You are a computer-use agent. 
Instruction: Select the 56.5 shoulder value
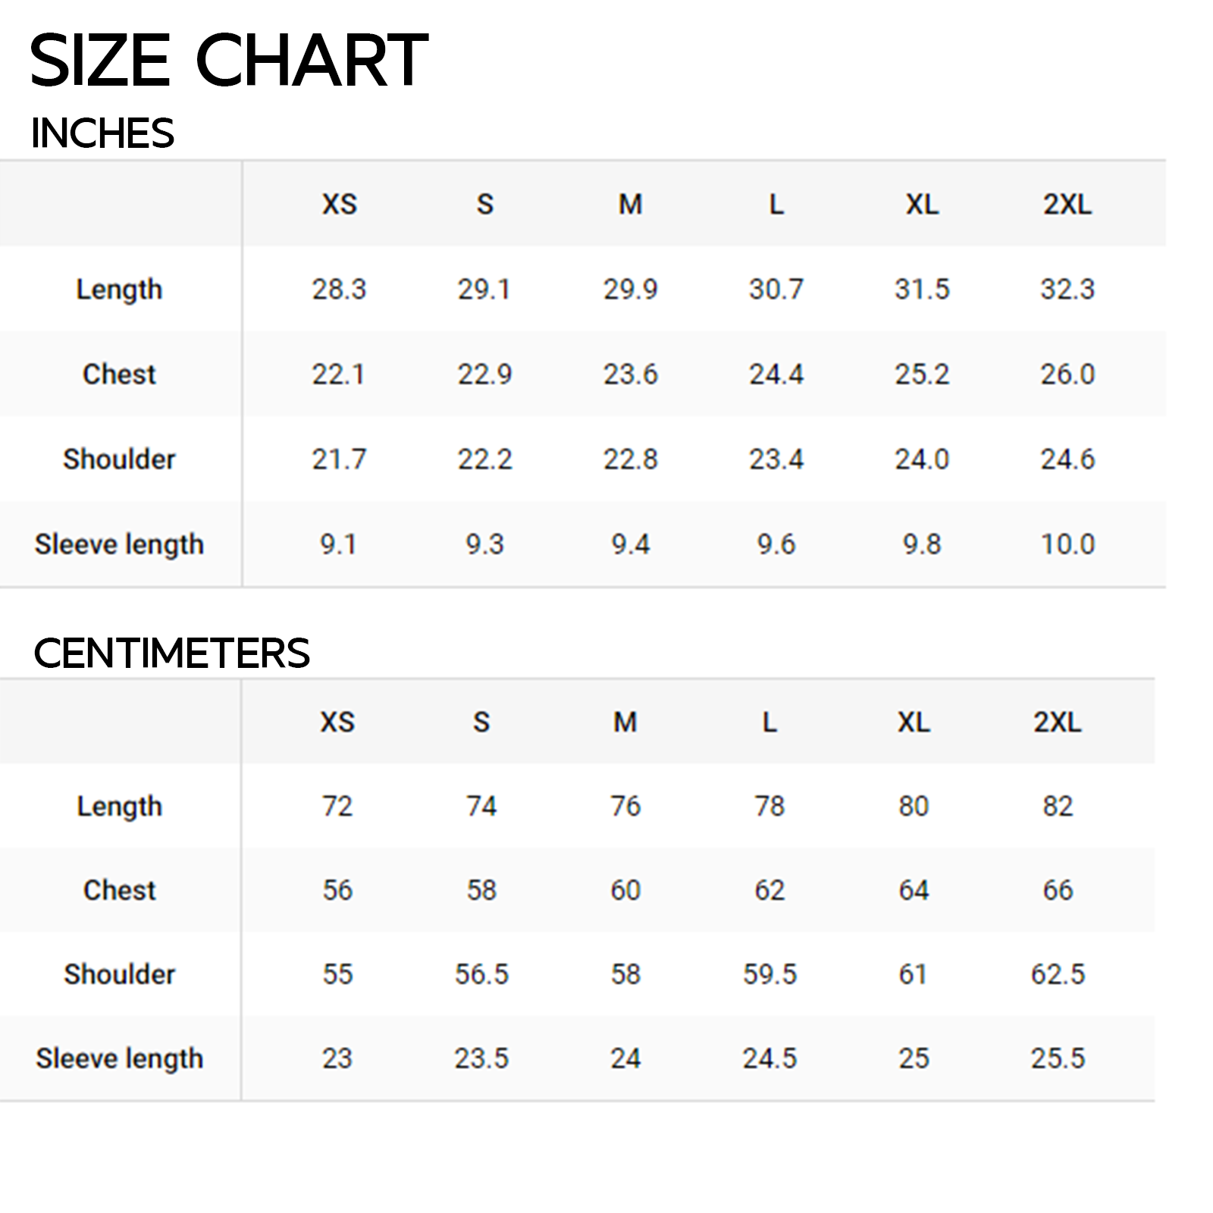pyautogui.click(x=481, y=974)
